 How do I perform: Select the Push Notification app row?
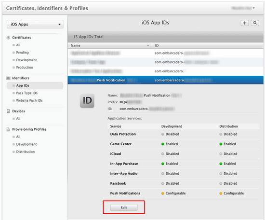tap(165, 80)
